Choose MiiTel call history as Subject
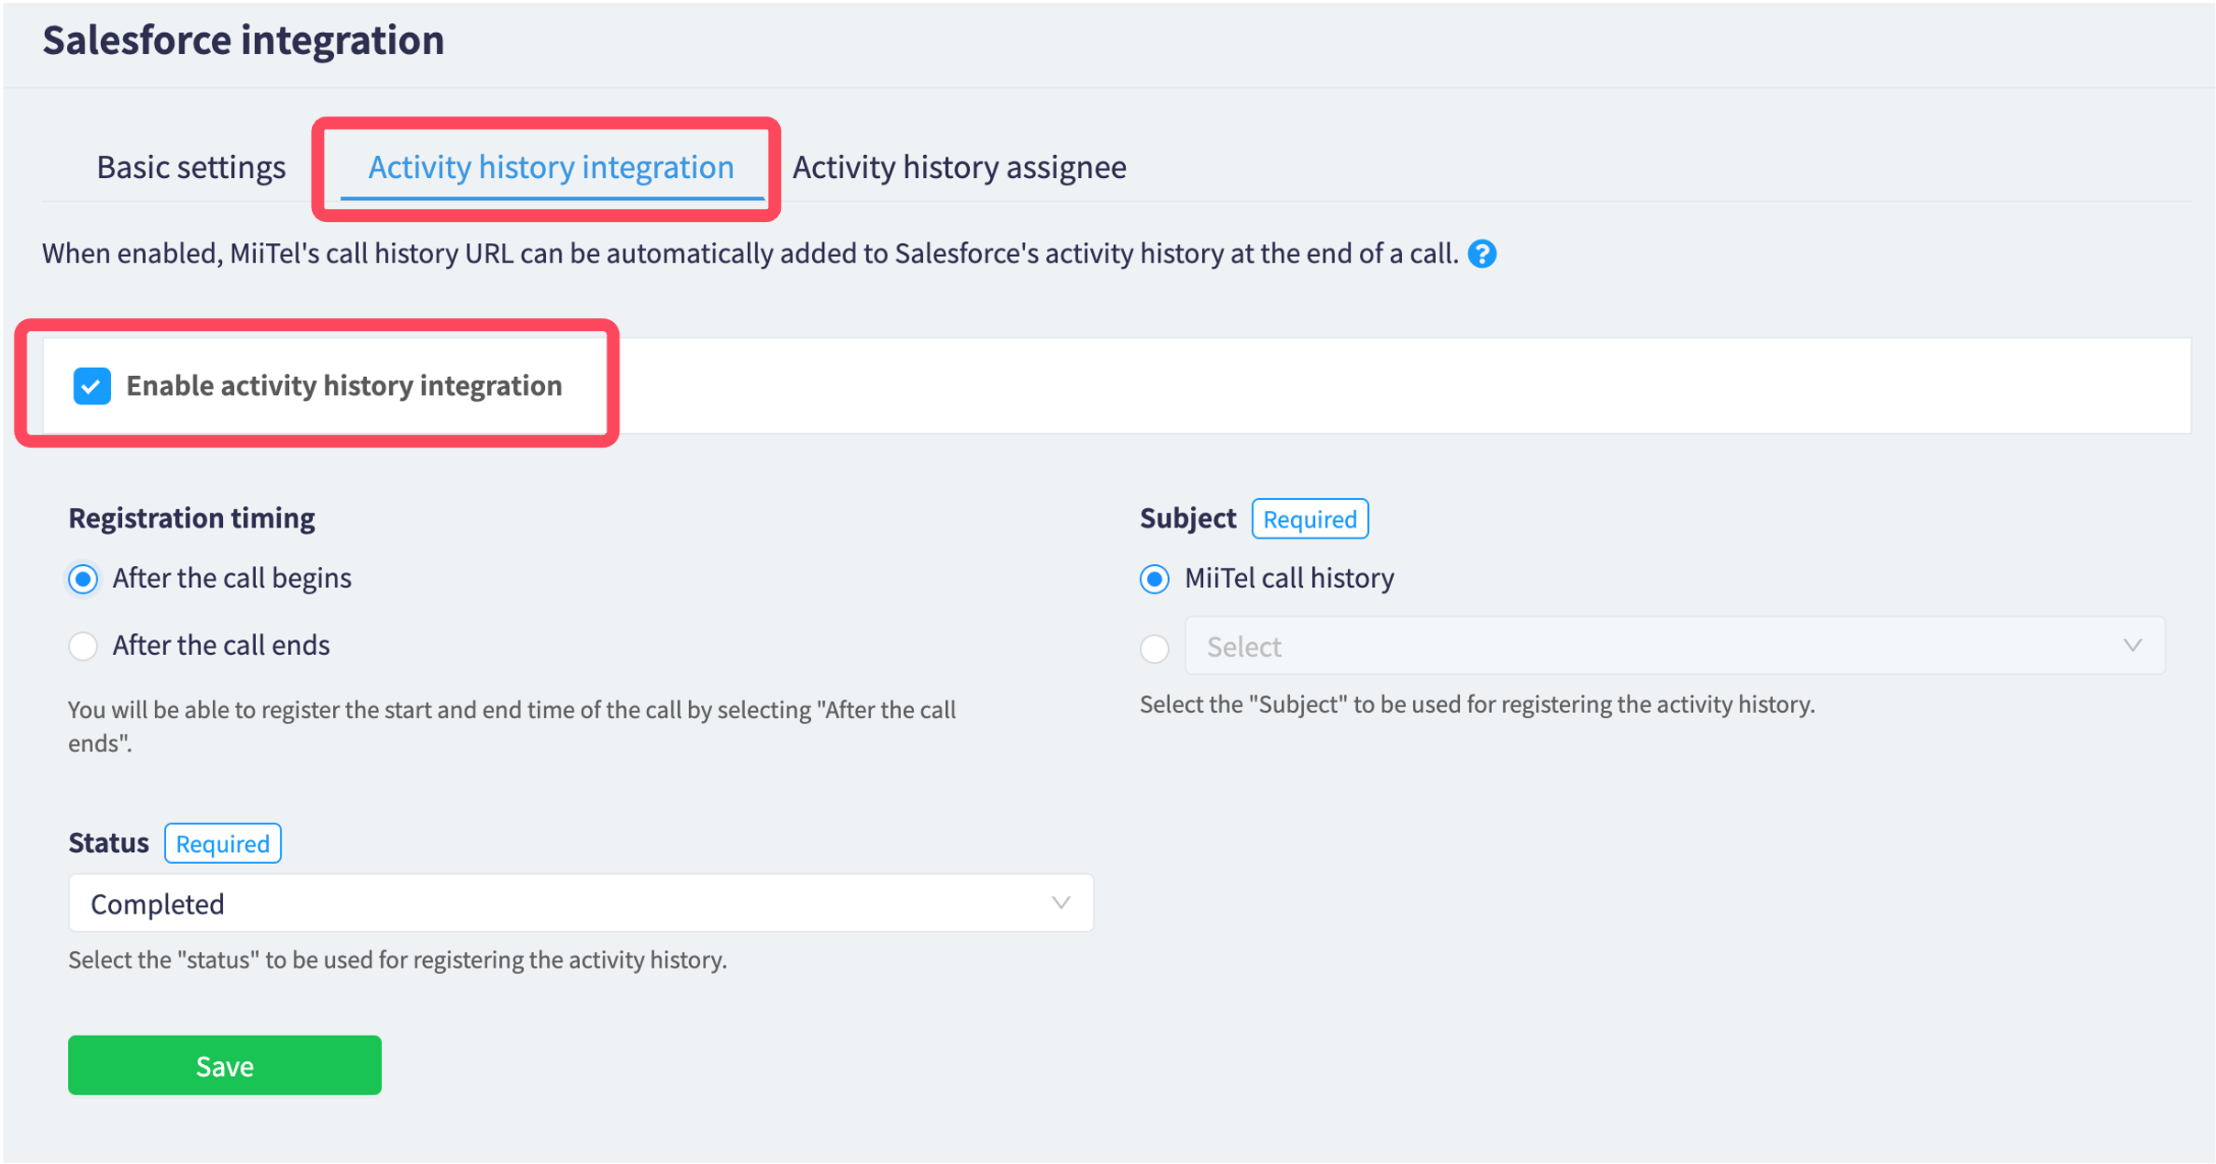Viewport: 2216px width, 1164px height. 1154,579
